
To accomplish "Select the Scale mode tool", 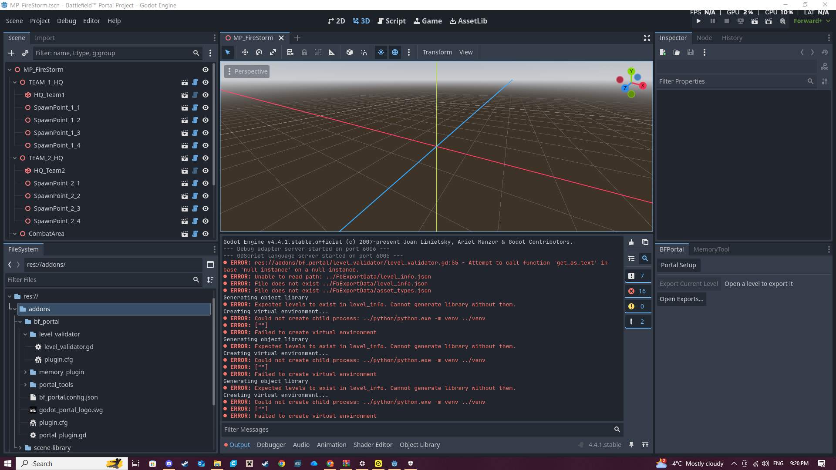I will pos(273,52).
